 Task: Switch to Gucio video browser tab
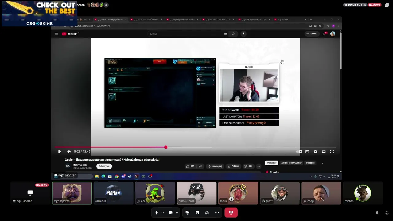110,20
